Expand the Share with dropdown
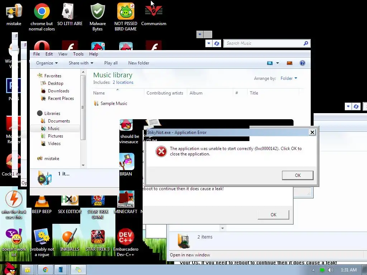 (x=81, y=63)
